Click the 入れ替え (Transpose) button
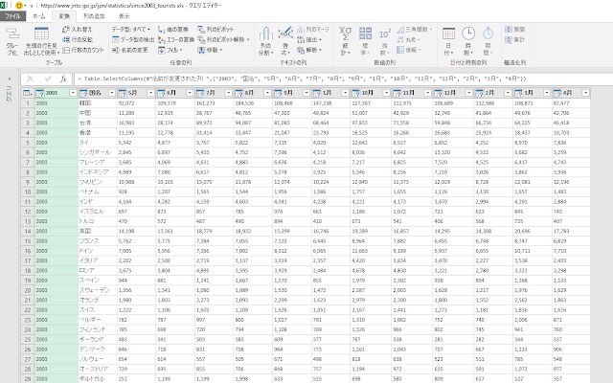This screenshot has width=613, height=383. (x=77, y=30)
